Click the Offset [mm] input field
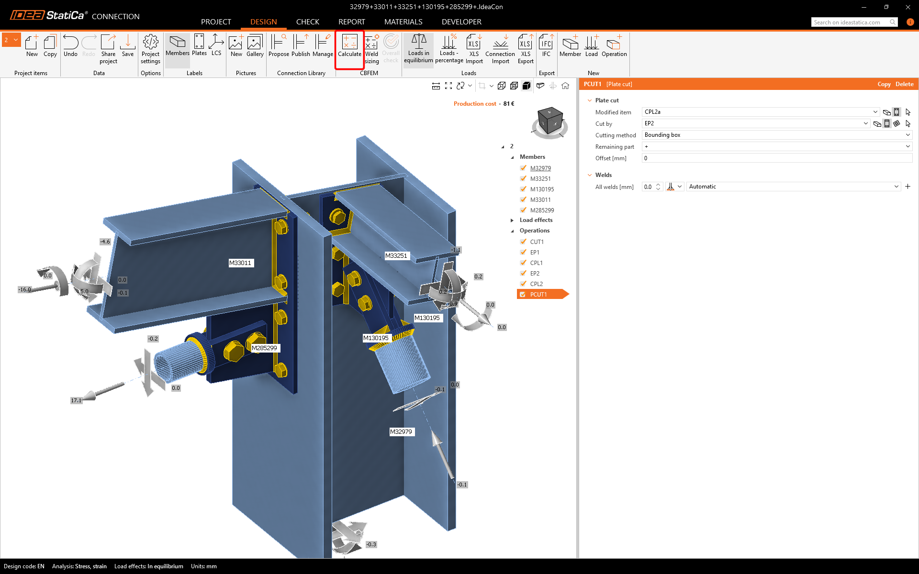The height and width of the screenshot is (574, 919). pos(775,158)
